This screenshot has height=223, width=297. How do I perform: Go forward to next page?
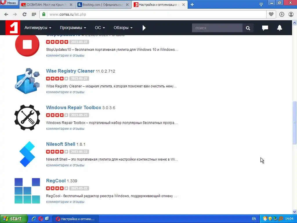15,14
